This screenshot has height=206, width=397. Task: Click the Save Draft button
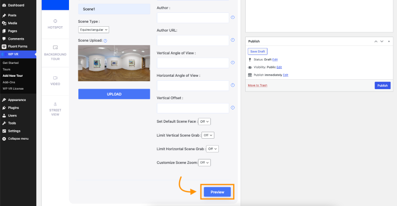pos(258,51)
